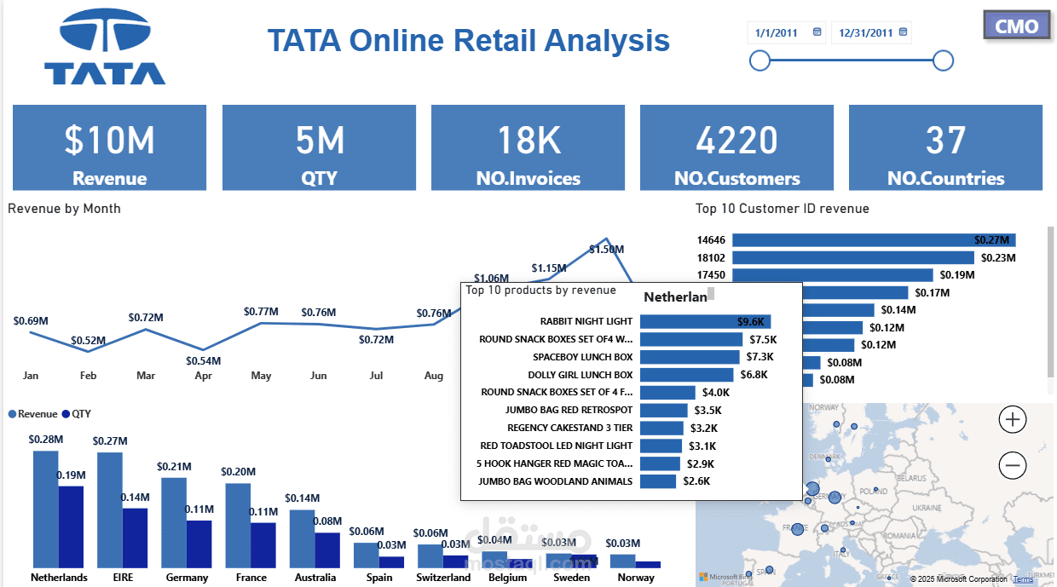Image resolution: width=1057 pixels, height=587 pixels.
Task: Select the QTY legend entry
Action: point(77,414)
